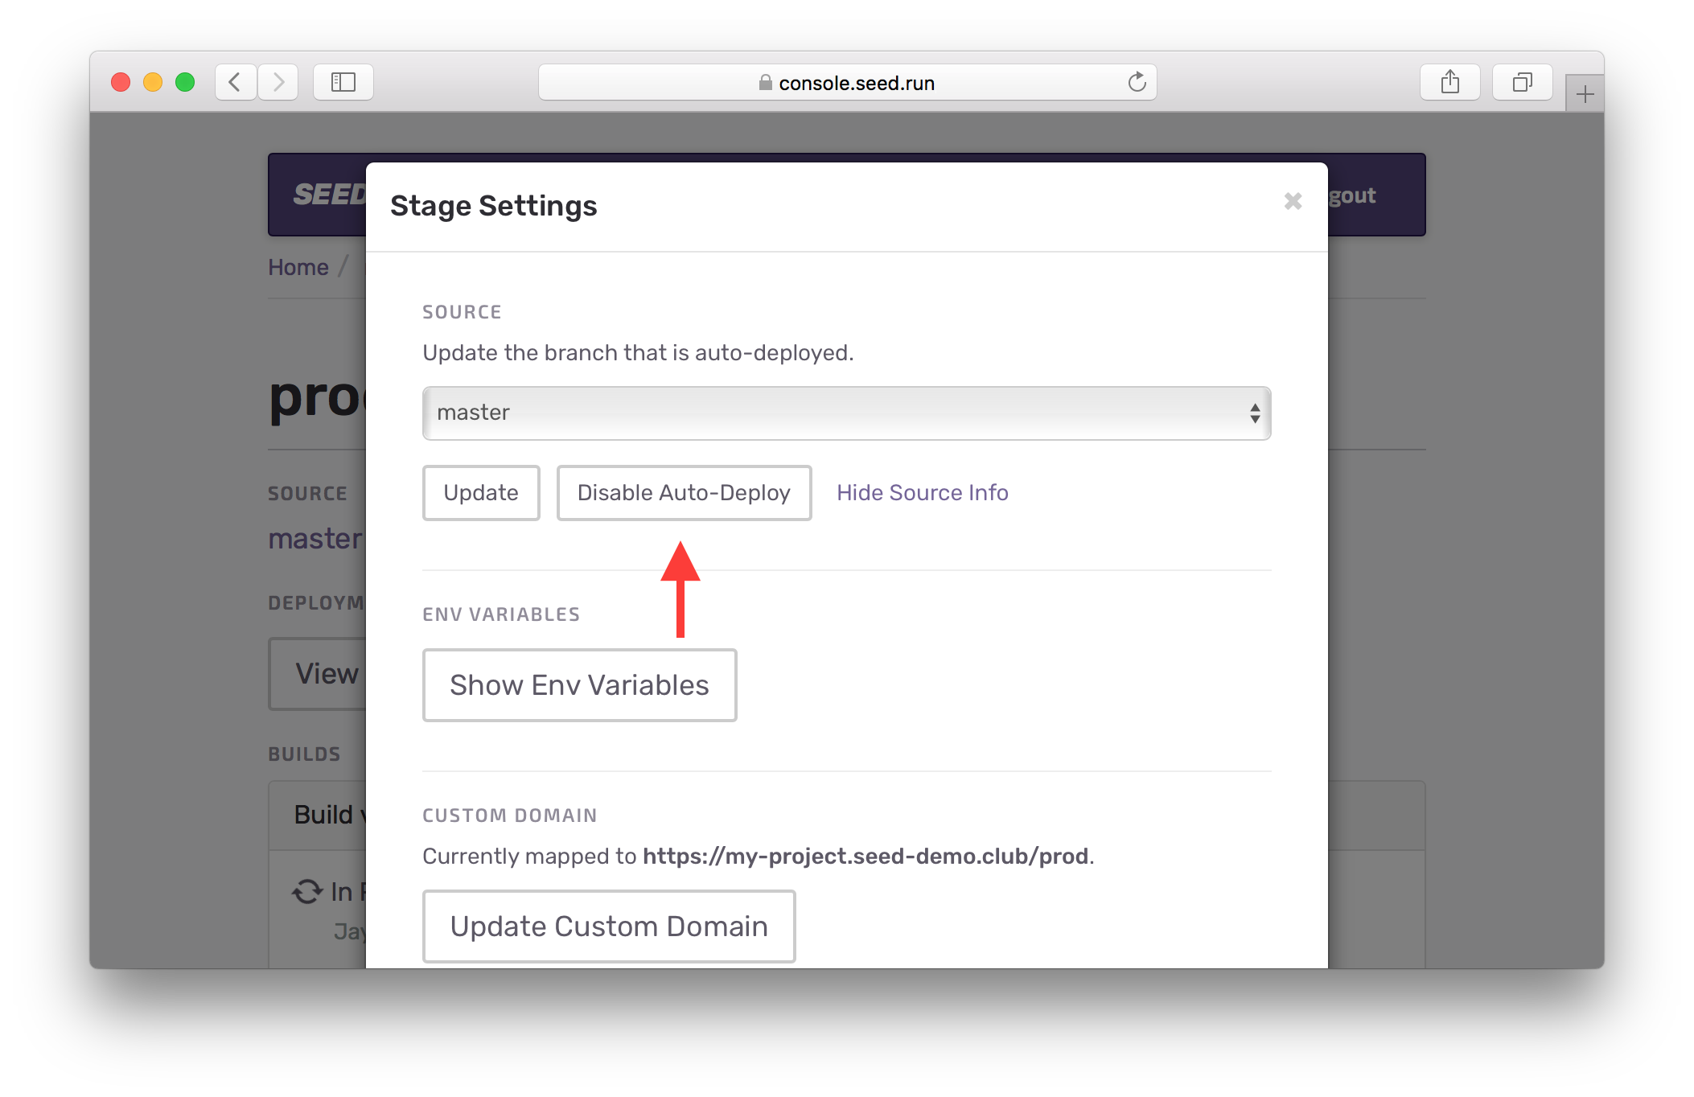Dismiss the Stage Settings dialog with the X
The height and width of the screenshot is (1097, 1694).
coord(1292,201)
